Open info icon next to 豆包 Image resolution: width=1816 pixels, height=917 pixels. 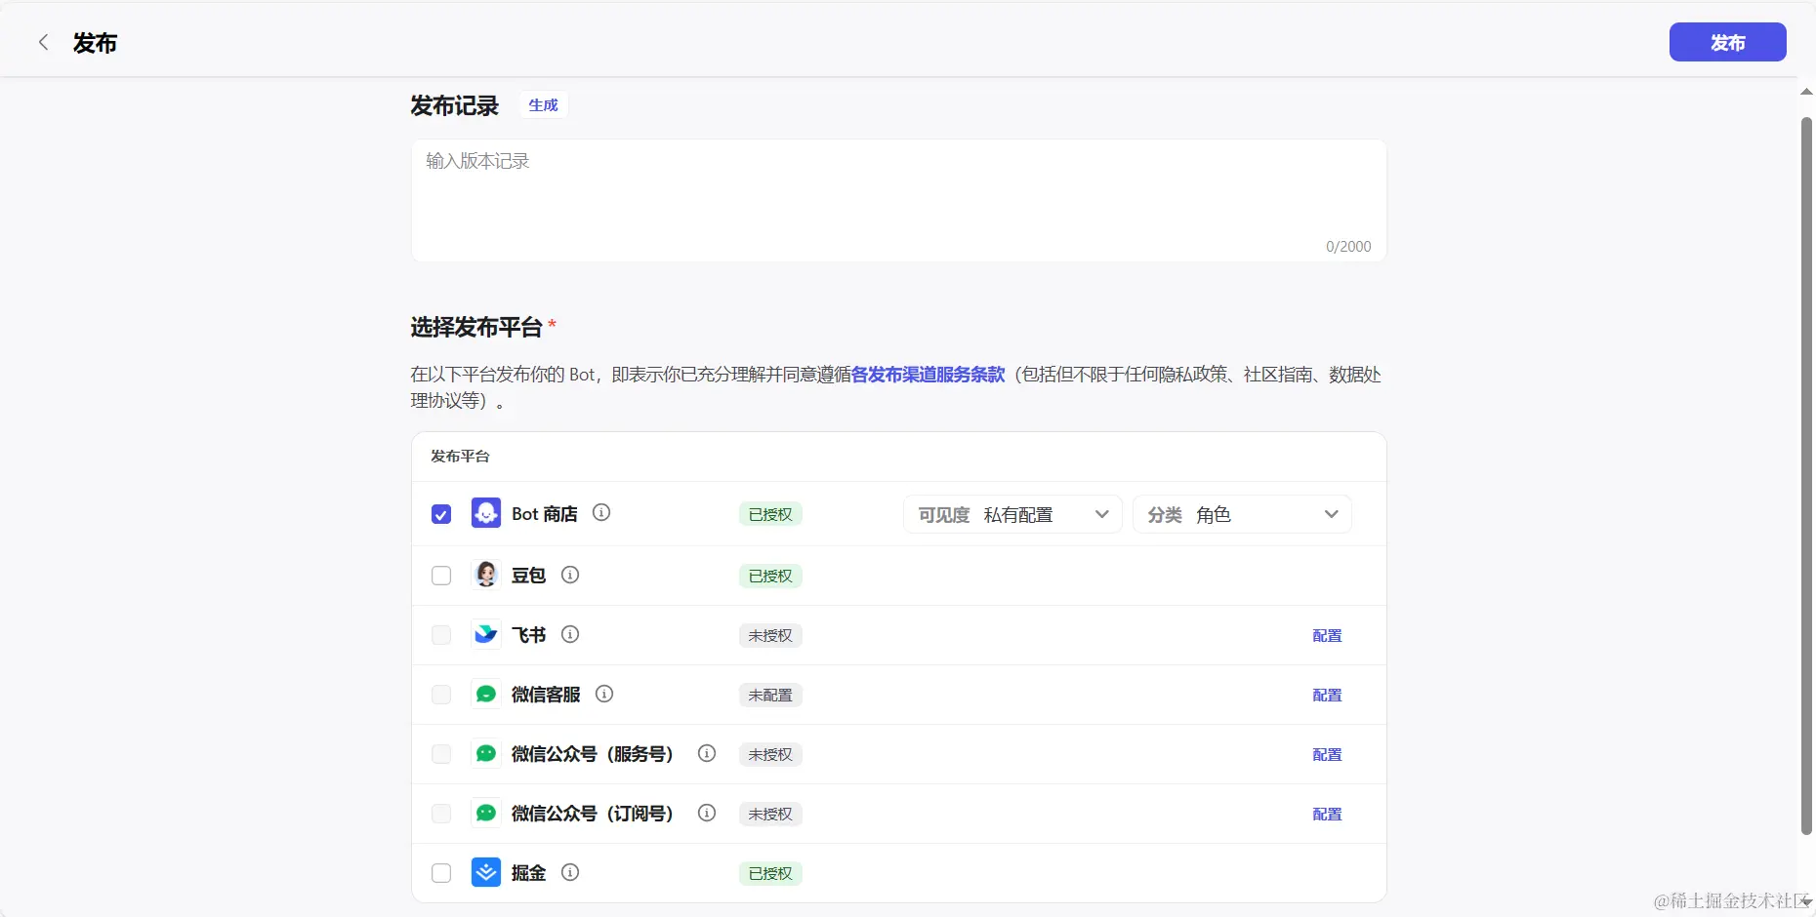tap(570, 575)
